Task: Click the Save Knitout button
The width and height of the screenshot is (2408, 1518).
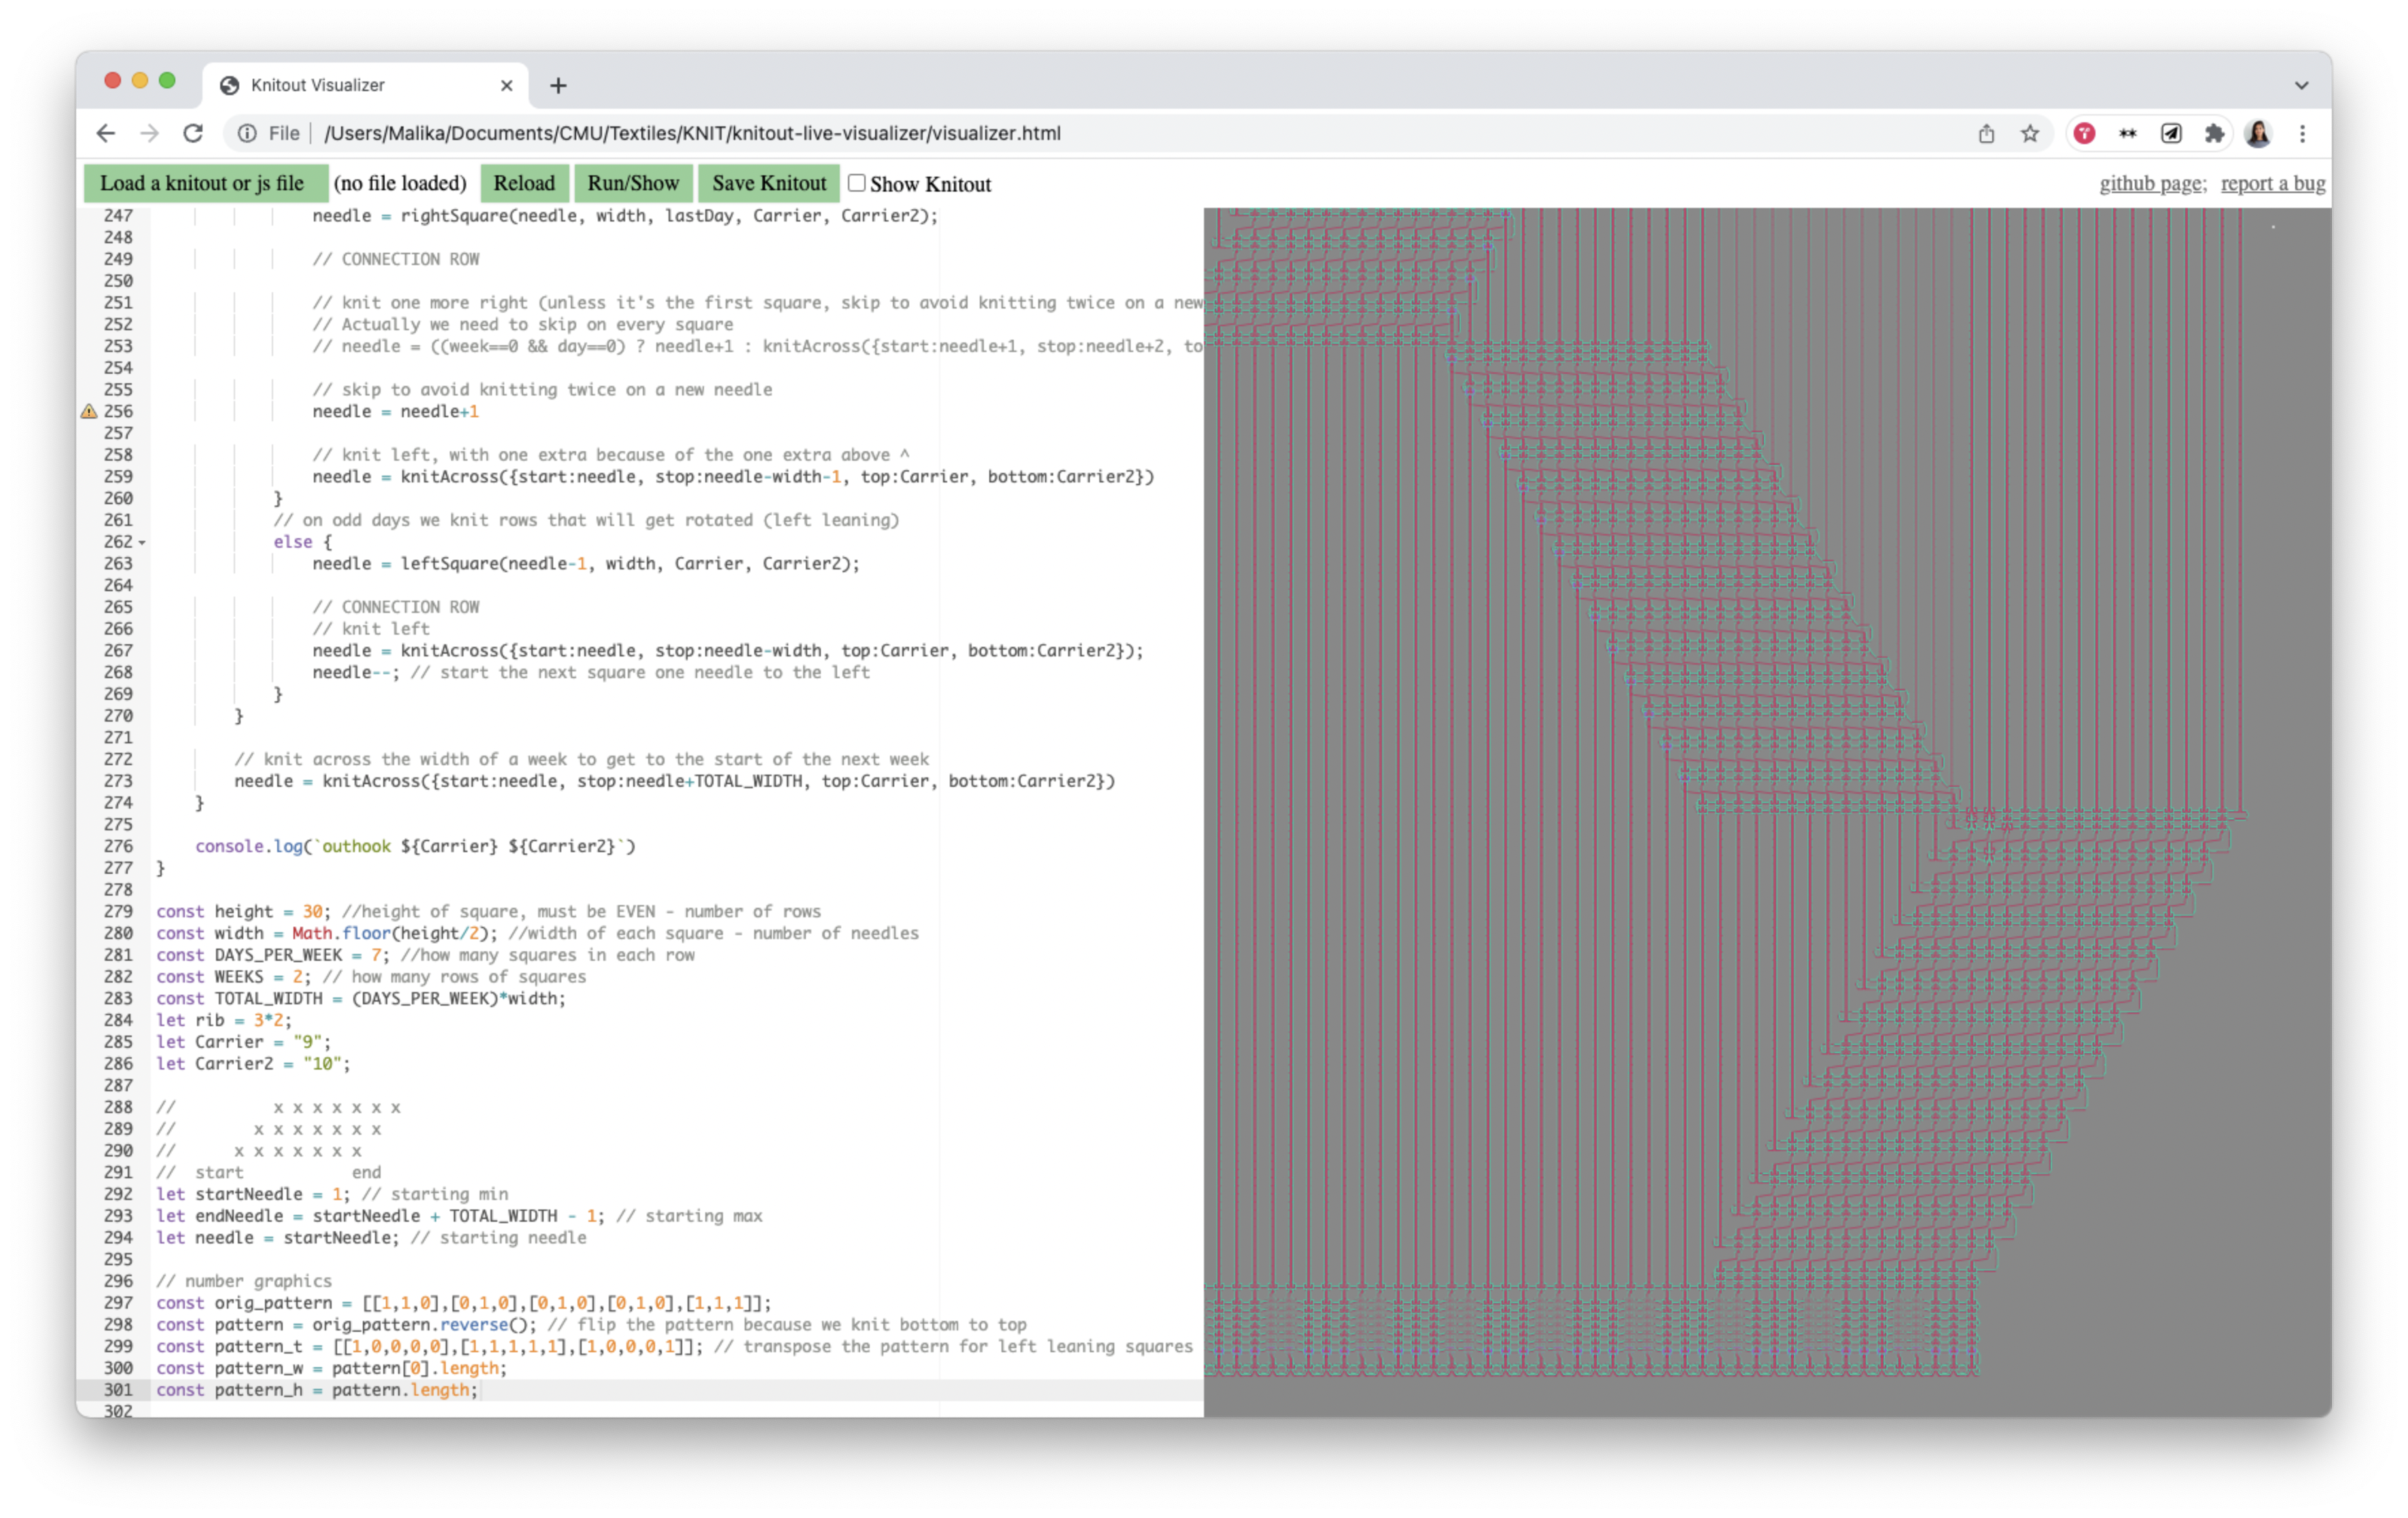Action: 768,183
